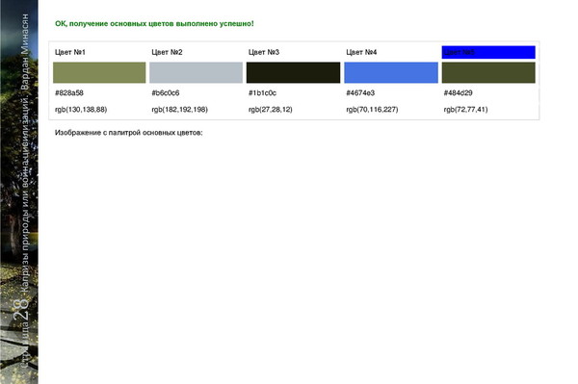This screenshot has width=578, height=384.
Task: Click the Цвет №1 label
Action: 70,52
